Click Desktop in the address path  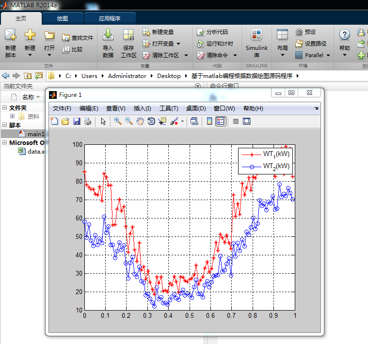pos(169,76)
